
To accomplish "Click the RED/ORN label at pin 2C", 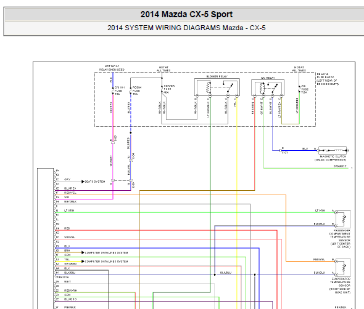I will click(x=70, y=291).
